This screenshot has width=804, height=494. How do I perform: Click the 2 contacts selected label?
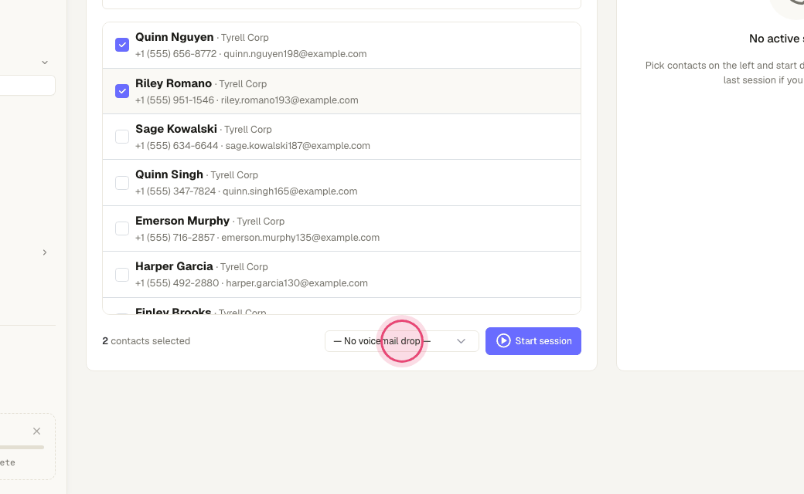click(146, 341)
